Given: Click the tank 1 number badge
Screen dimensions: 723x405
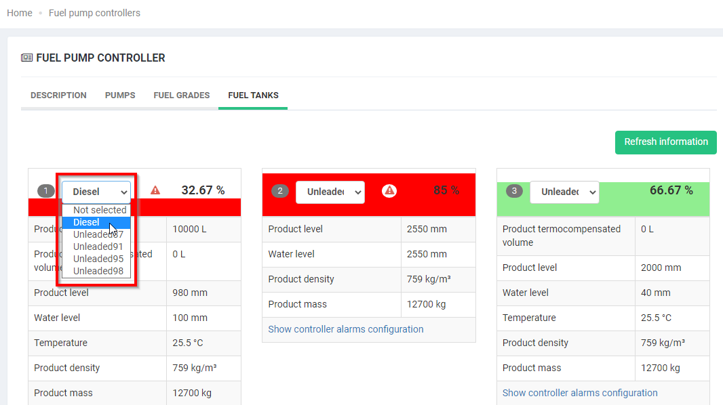Looking at the screenshot, I should pos(46,192).
